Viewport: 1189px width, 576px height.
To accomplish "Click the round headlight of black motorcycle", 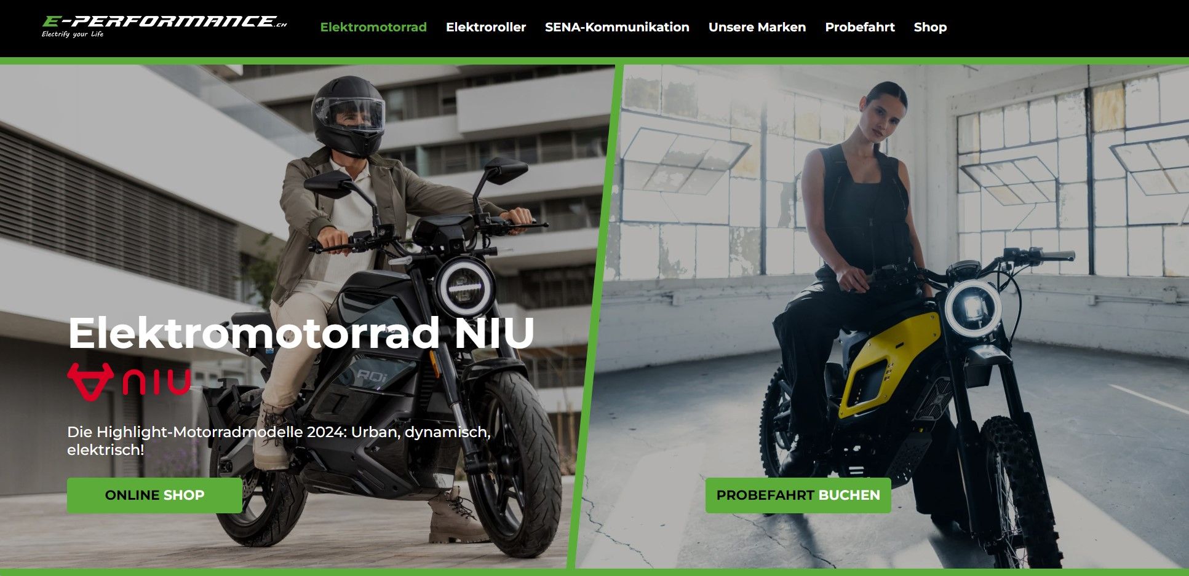I will [465, 287].
